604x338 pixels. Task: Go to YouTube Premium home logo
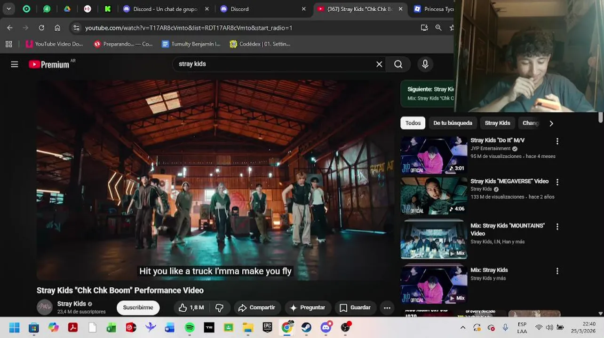click(x=49, y=64)
